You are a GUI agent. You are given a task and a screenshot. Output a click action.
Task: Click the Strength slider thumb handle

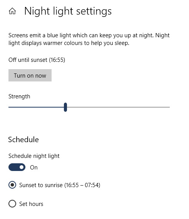(65, 107)
